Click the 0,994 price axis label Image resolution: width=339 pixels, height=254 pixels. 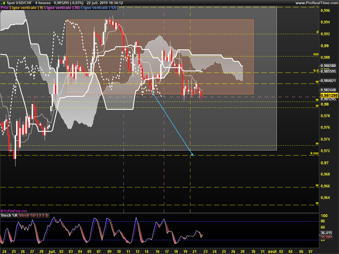[x=325, y=22]
